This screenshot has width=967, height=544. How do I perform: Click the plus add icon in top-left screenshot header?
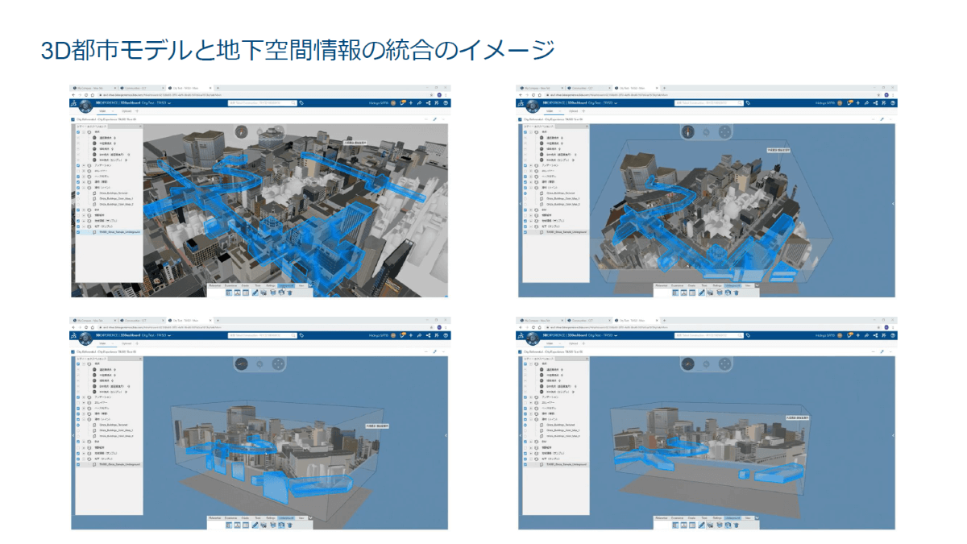click(x=411, y=103)
